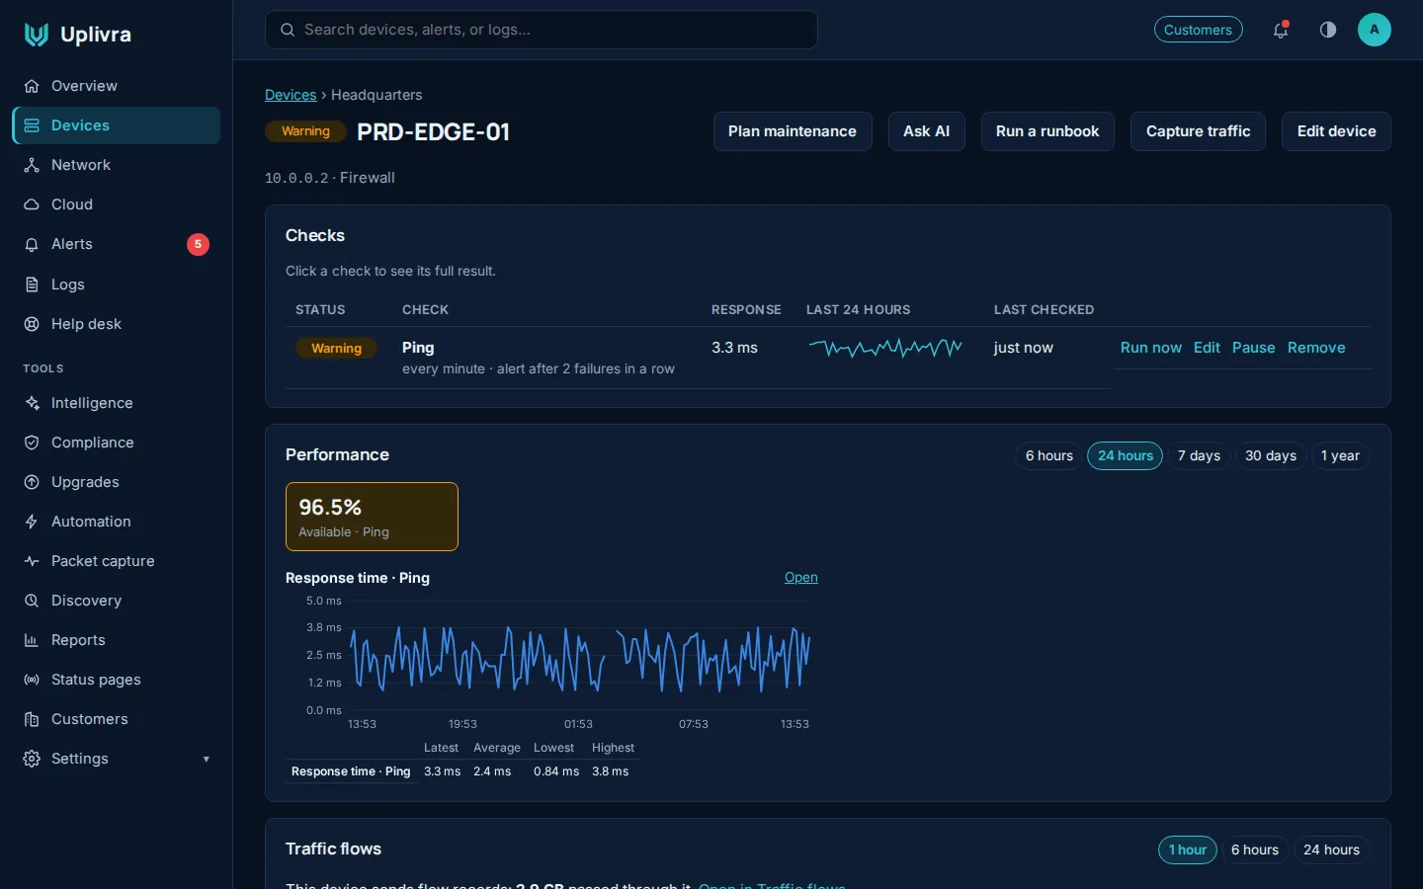The image size is (1423, 889).
Task: Open Upgrades via its arrow-circle icon
Action: tap(32, 482)
